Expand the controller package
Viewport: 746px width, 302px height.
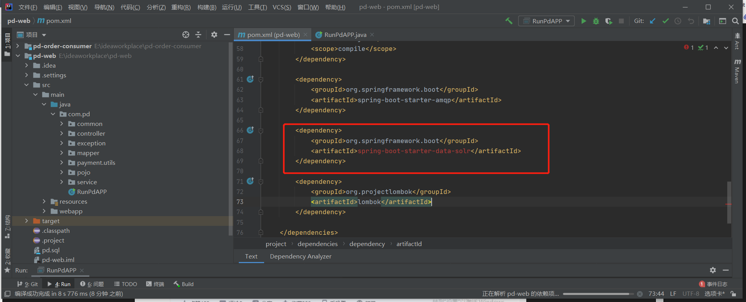pos(62,133)
